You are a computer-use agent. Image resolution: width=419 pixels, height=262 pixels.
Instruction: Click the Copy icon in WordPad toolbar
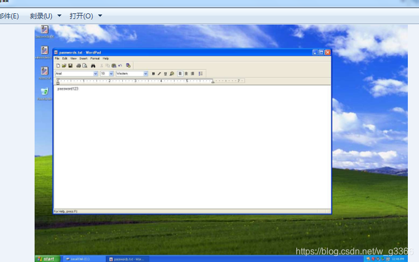pyautogui.click(x=108, y=65)
